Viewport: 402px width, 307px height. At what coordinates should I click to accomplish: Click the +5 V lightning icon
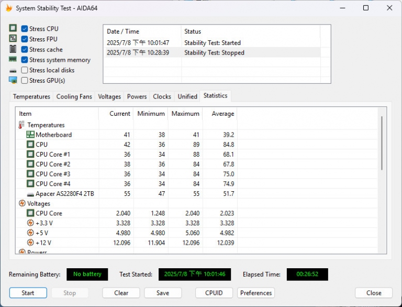coord(30,233)
